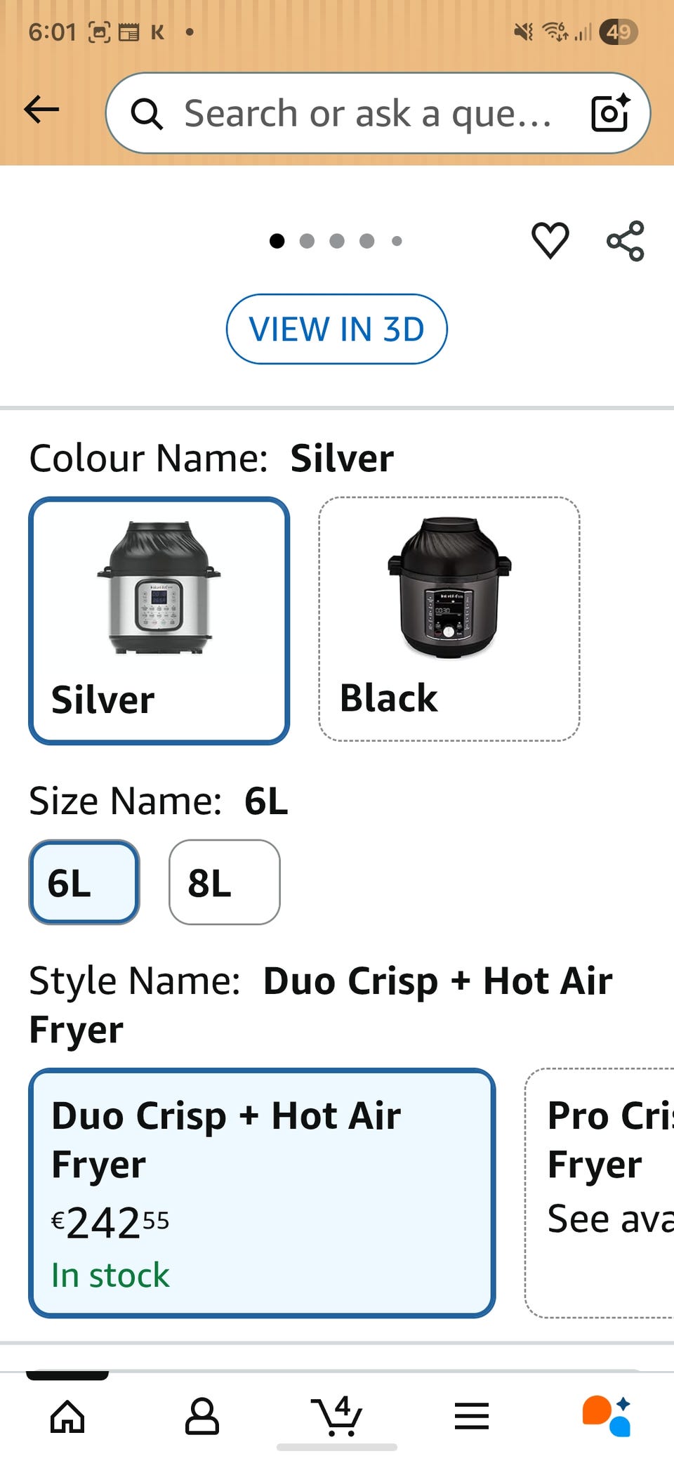
Task: Jump to second image carousel dot
Action: tap(307, 241)
